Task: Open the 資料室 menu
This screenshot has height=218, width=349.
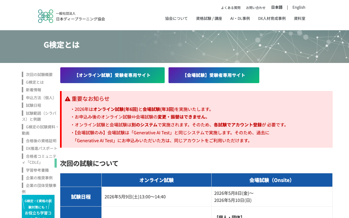Action: 299,18
